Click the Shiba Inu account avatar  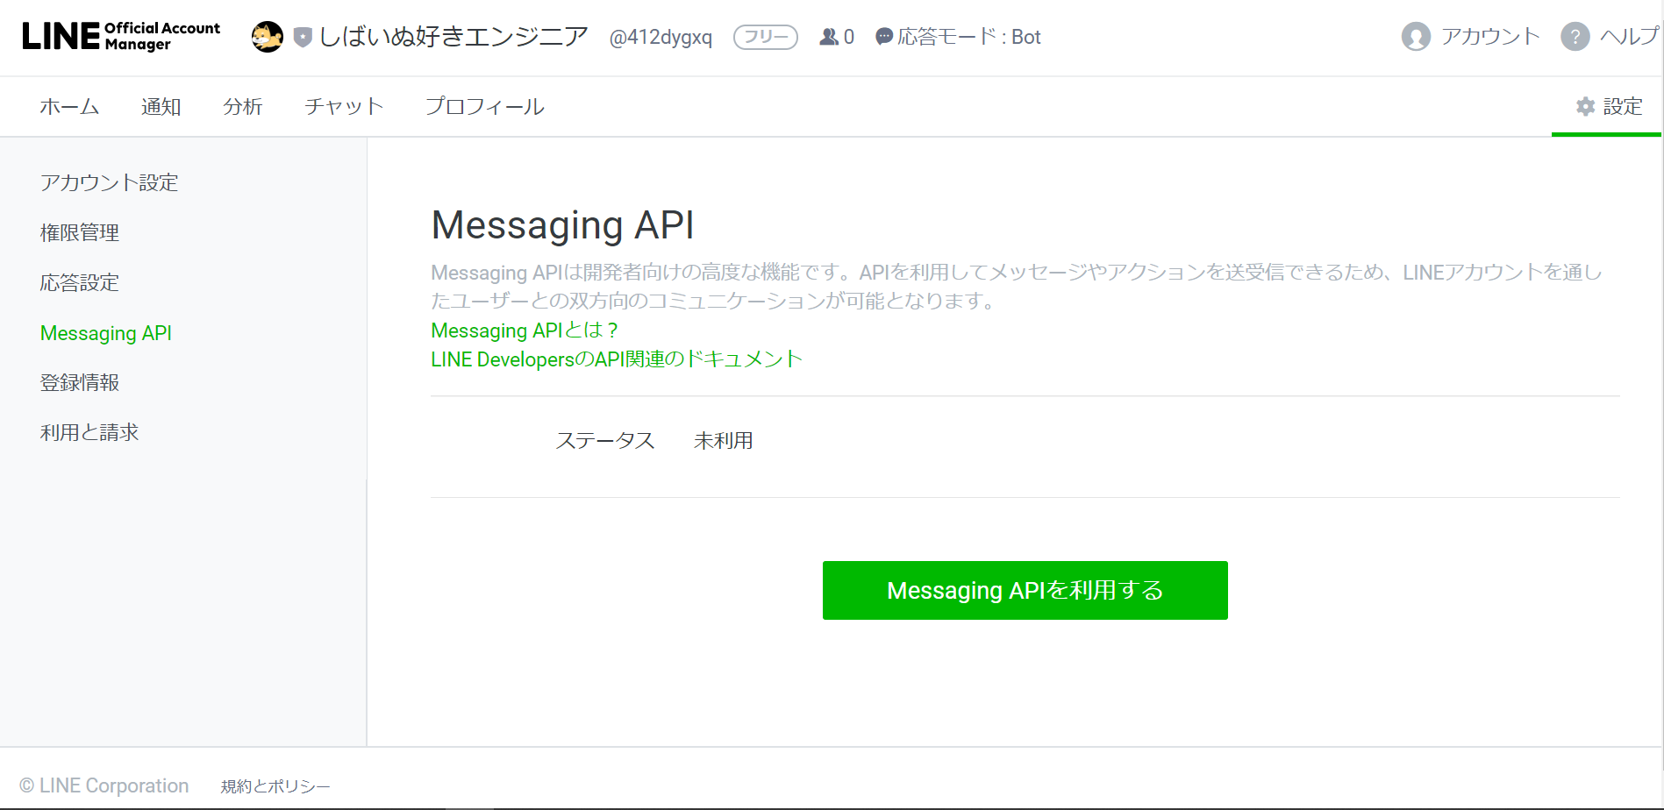point(268,37)
